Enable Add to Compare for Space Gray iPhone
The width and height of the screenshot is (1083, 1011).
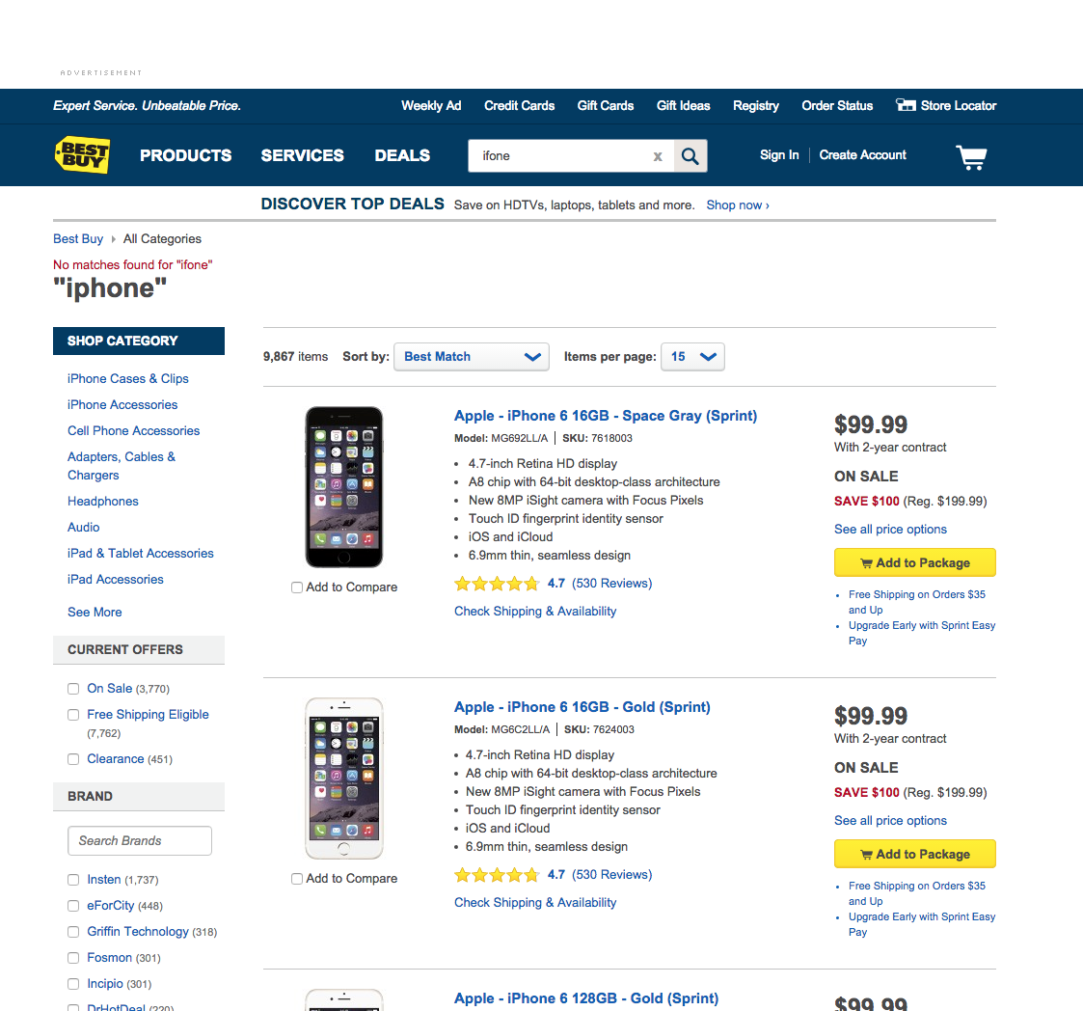(297, 587)
